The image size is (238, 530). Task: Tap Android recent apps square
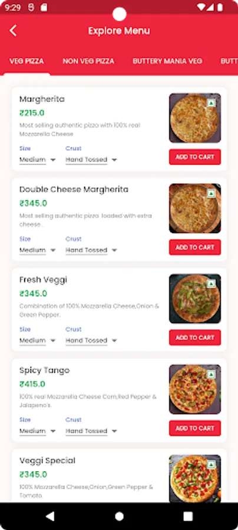(x=188, y=516)
